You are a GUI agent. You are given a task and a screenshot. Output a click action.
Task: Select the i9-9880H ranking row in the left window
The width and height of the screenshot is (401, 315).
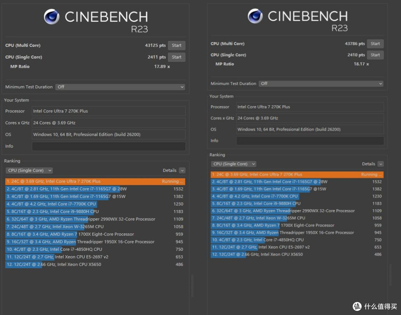click(x=95, y=211)
